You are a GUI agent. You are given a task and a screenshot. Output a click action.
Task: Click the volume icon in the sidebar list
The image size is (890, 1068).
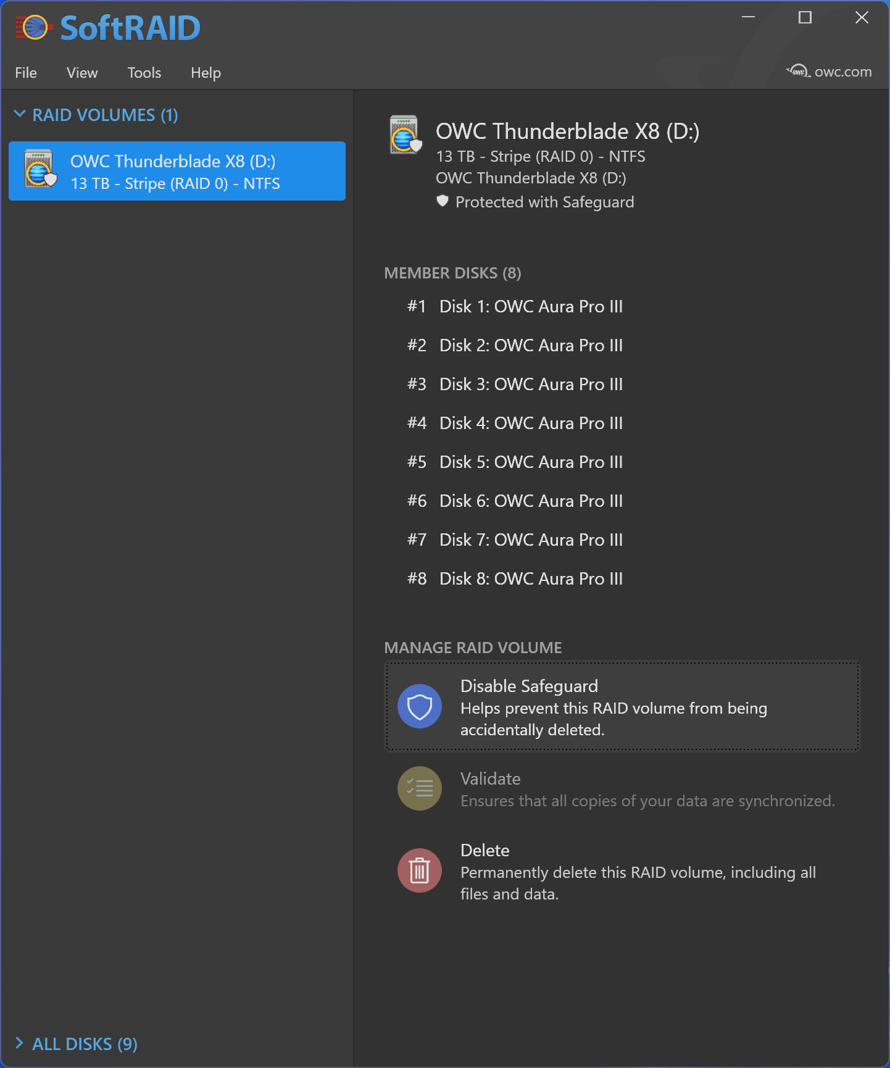click(x=40, y=169)
